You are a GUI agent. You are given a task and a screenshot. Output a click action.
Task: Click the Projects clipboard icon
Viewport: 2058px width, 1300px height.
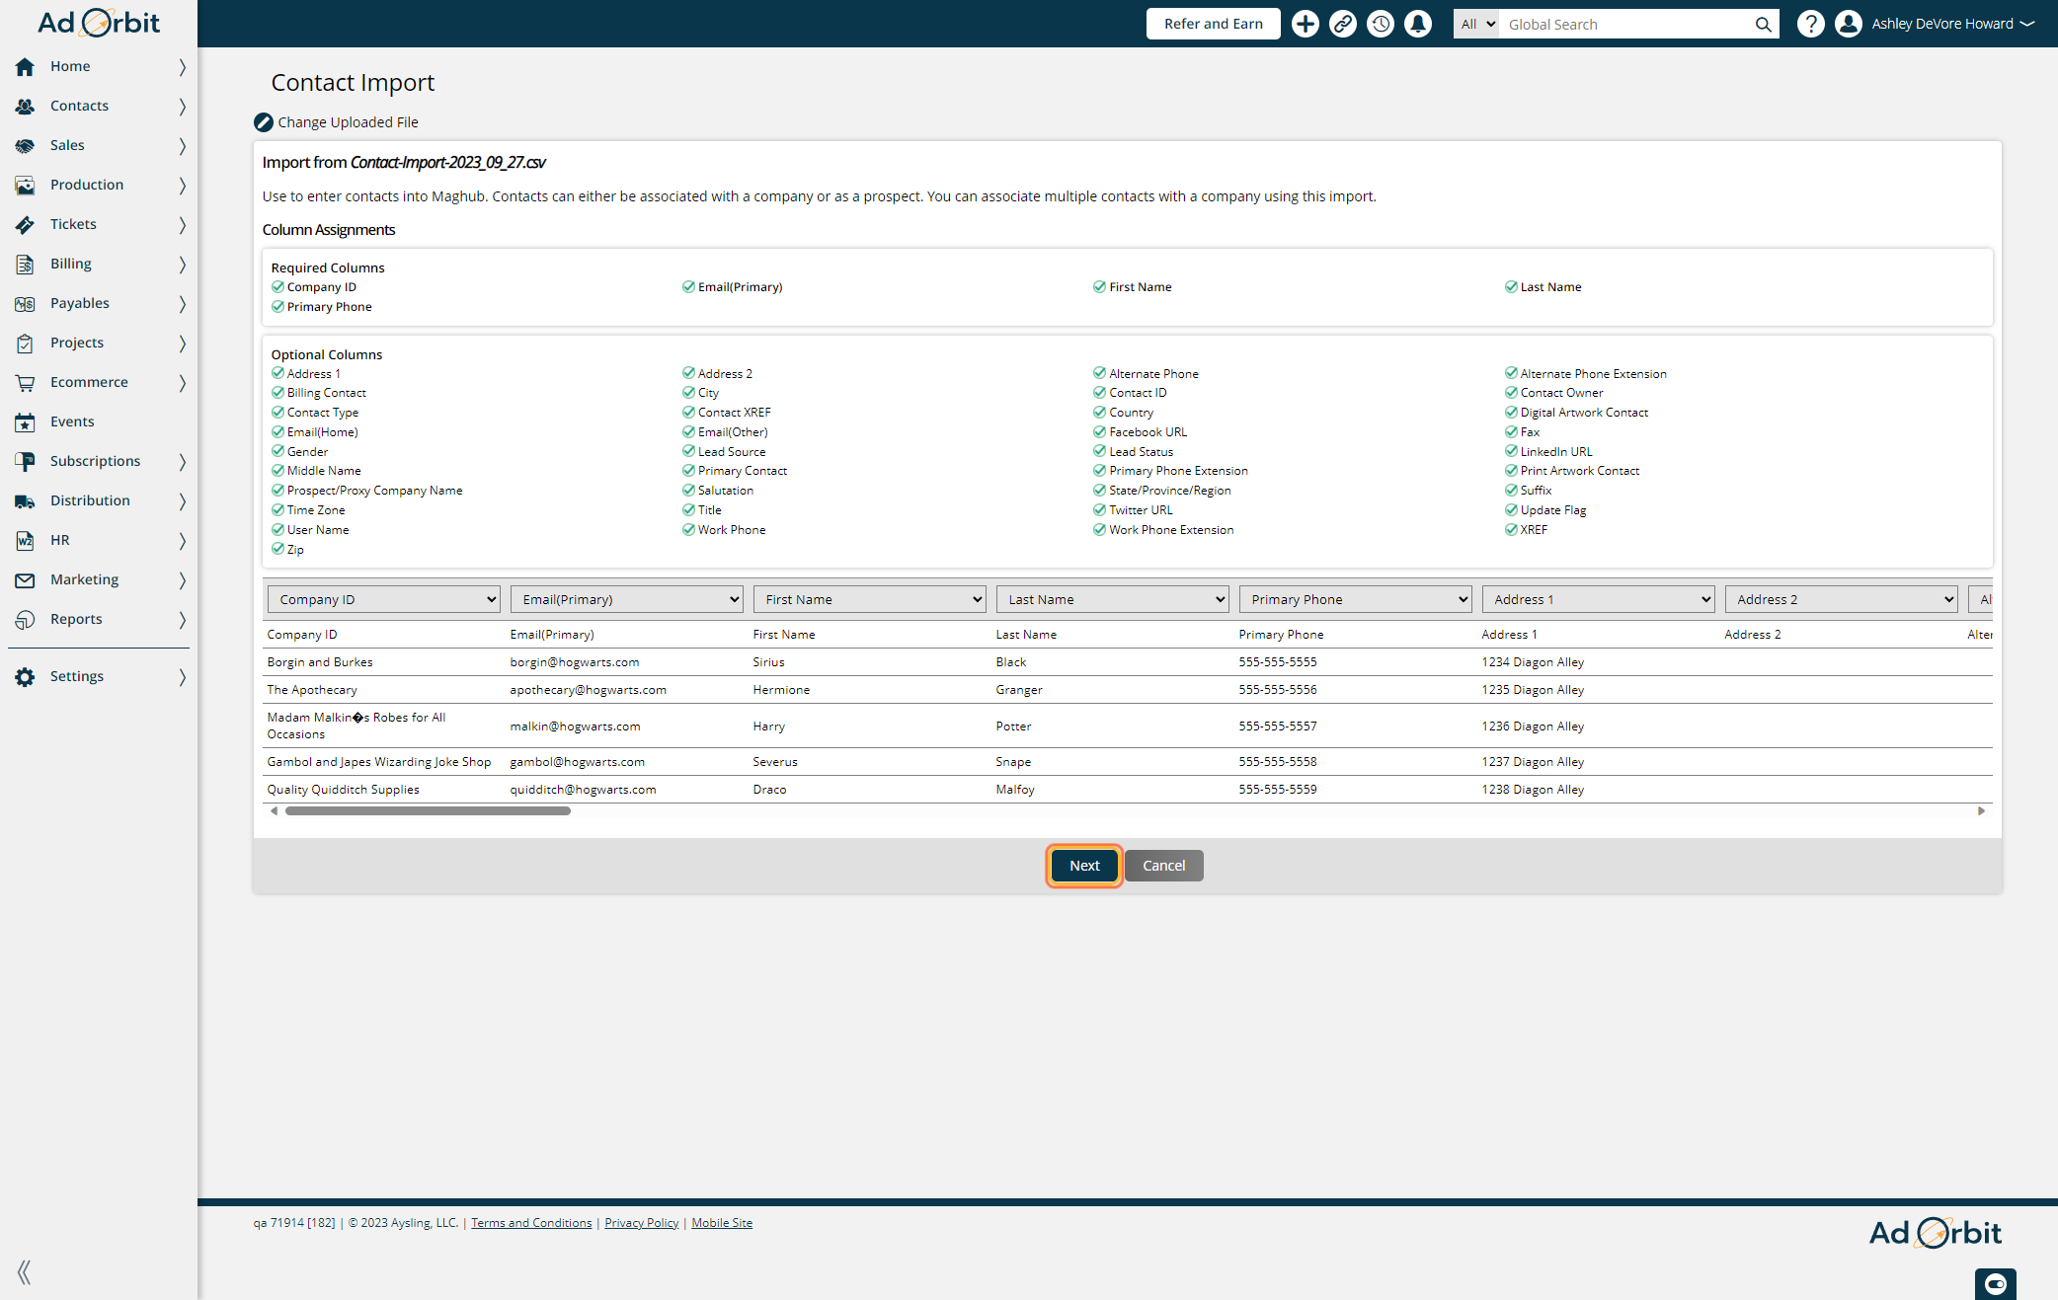[x=25, y=344]
